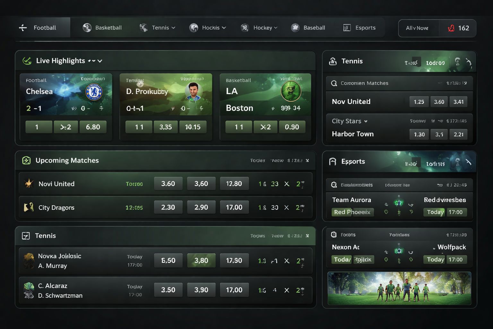Click the baseball icon in nav
Image resolution: width=493 pixels, height=329 pixels.
click(295, 28)
